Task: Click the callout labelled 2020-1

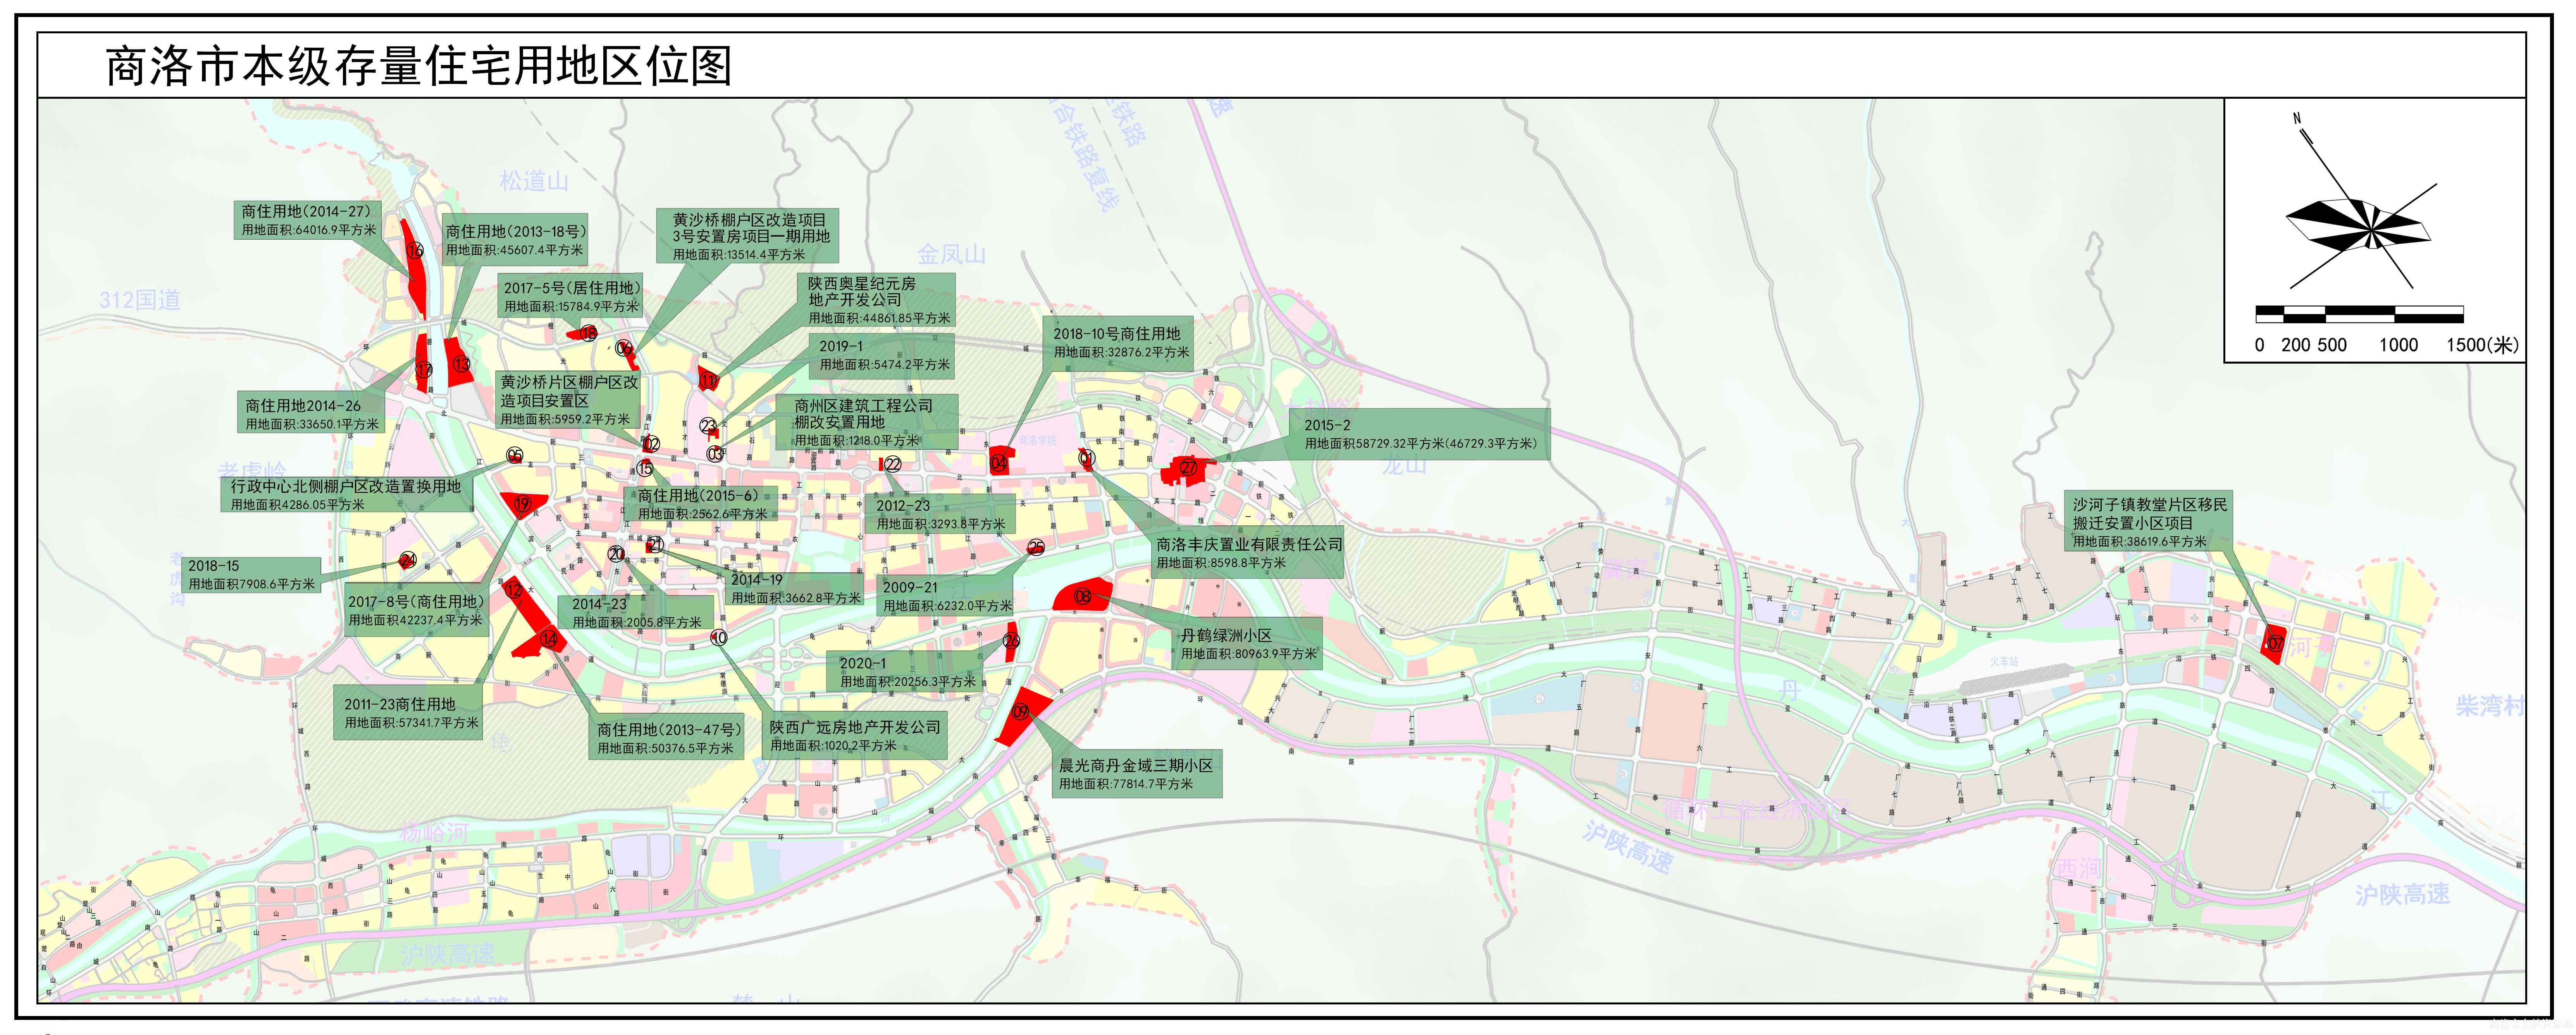Action: tap(906, 671)
